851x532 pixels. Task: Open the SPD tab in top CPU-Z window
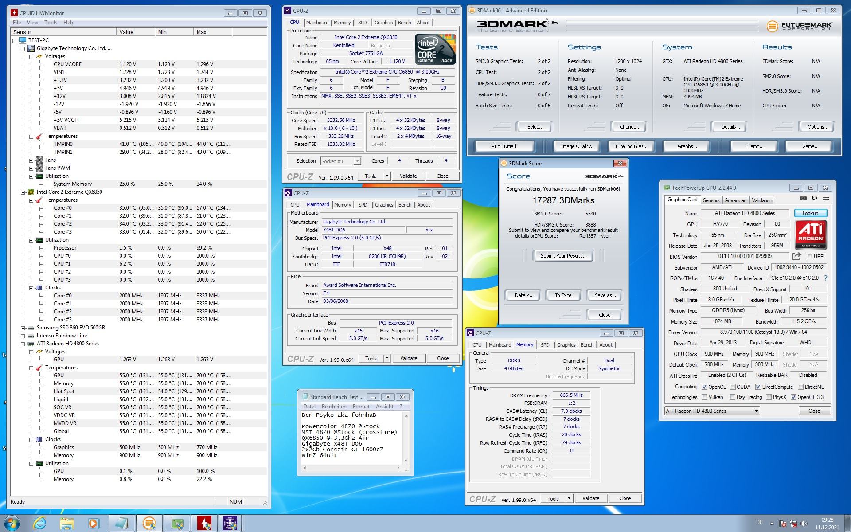(x=363, y=23)
